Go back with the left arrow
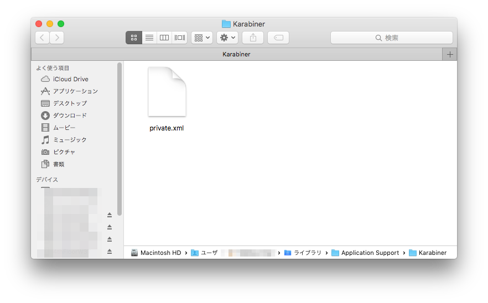Screen dimensions: 488x303 (43, 38)
